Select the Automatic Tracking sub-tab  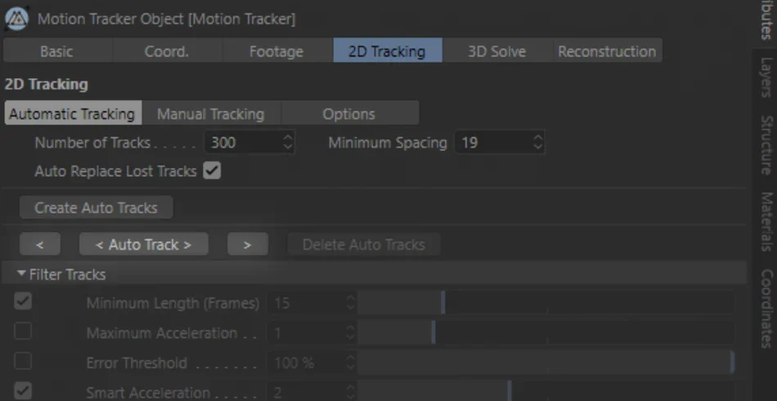[x=73, y=114]
